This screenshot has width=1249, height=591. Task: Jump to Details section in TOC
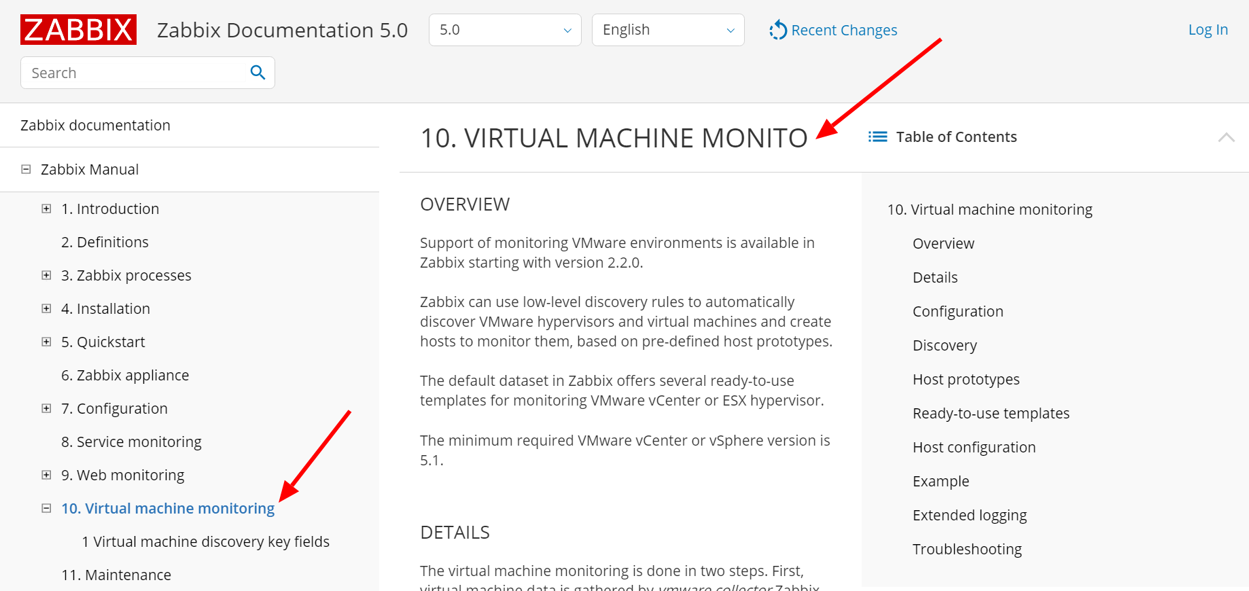point(935,277)
